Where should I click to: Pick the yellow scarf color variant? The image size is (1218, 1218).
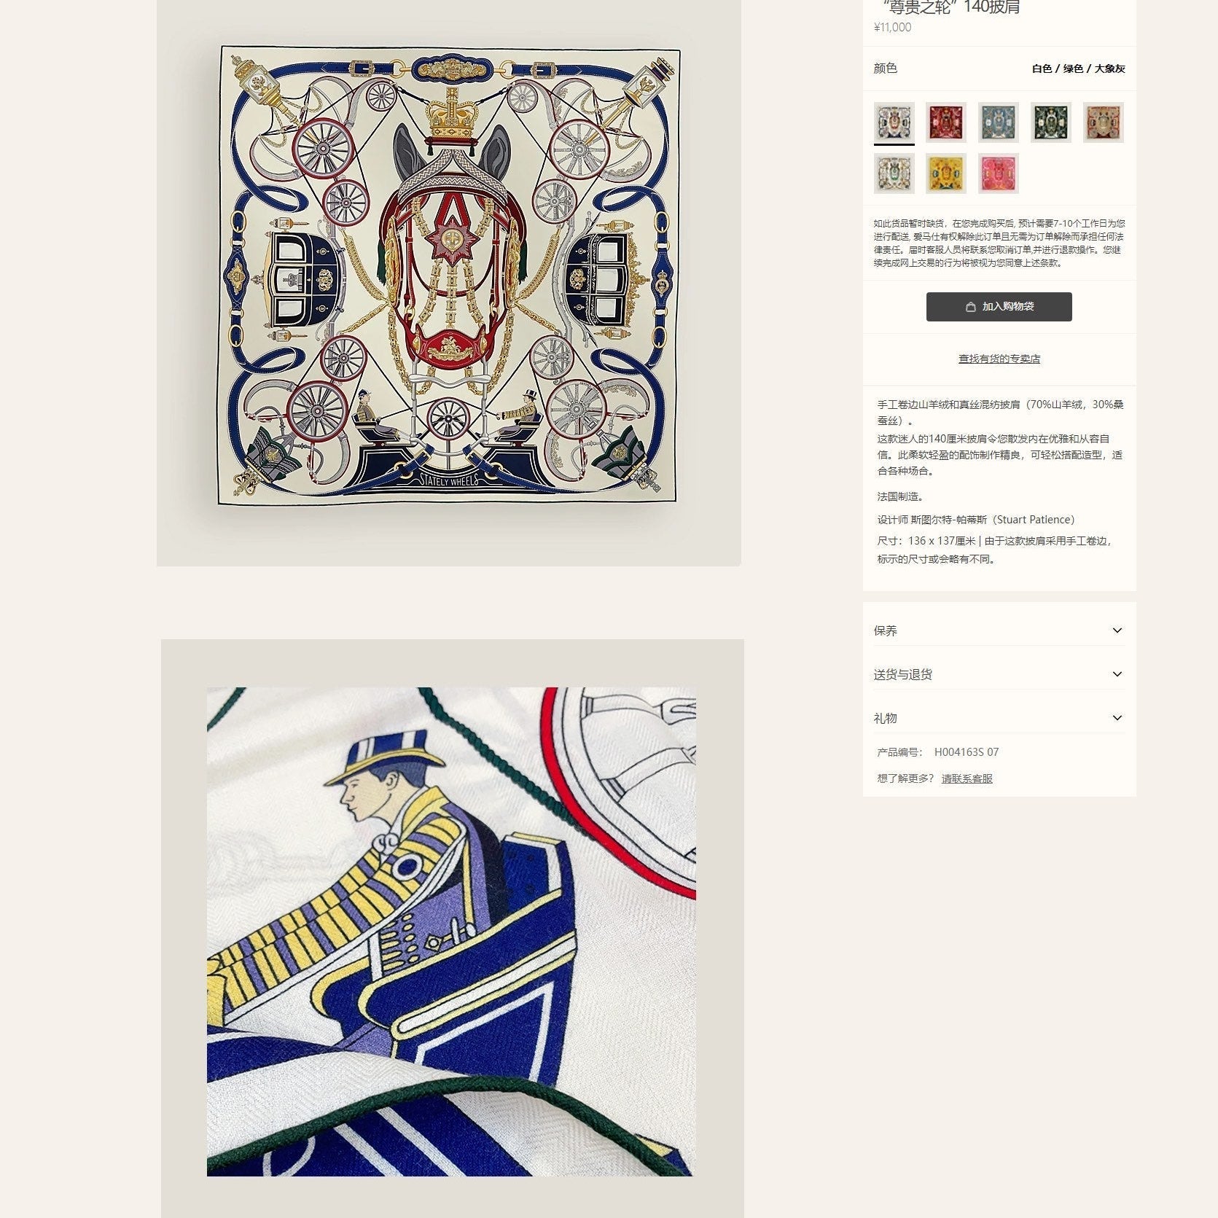pyautogui.click(x=946, y=173)
